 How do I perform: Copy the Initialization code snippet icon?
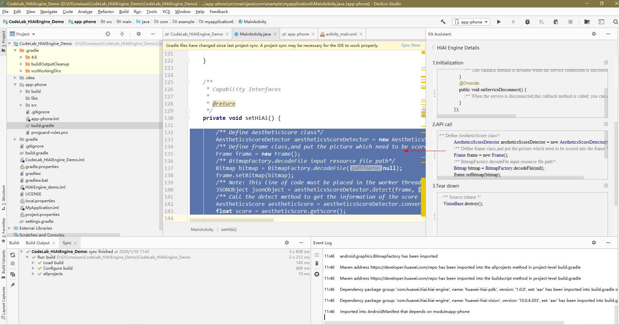coord(606,63)
